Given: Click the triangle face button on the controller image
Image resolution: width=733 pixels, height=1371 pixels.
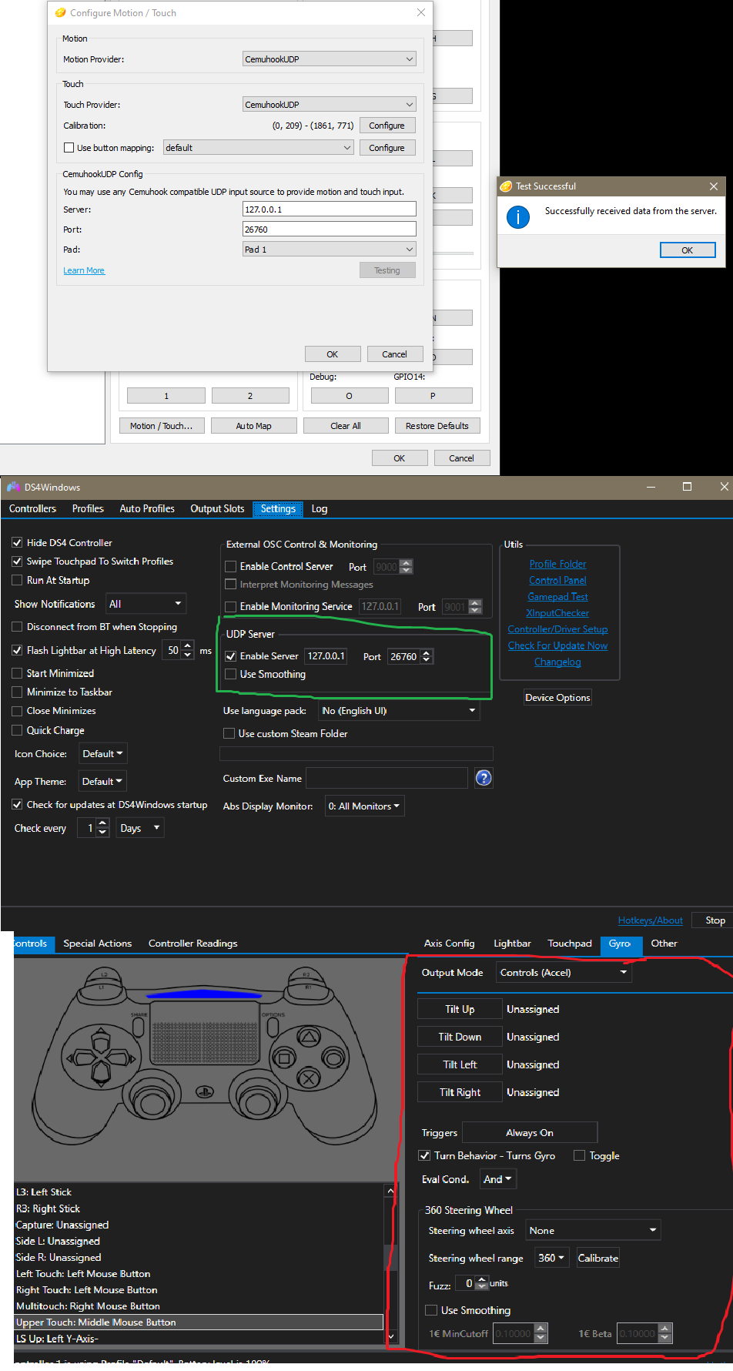Looking at the screenshot, I should (309, 1037).
